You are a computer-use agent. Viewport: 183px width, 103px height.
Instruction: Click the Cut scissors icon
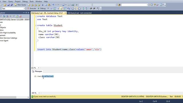[43, 5]
